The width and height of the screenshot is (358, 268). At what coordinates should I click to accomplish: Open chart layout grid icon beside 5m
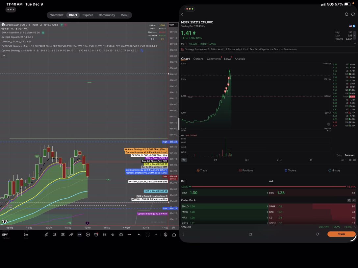click(x=355, y=160)
